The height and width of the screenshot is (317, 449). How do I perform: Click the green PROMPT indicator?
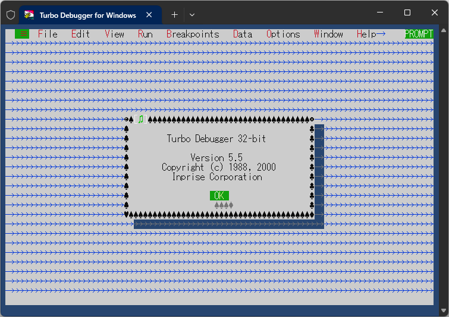click(419, 34)
